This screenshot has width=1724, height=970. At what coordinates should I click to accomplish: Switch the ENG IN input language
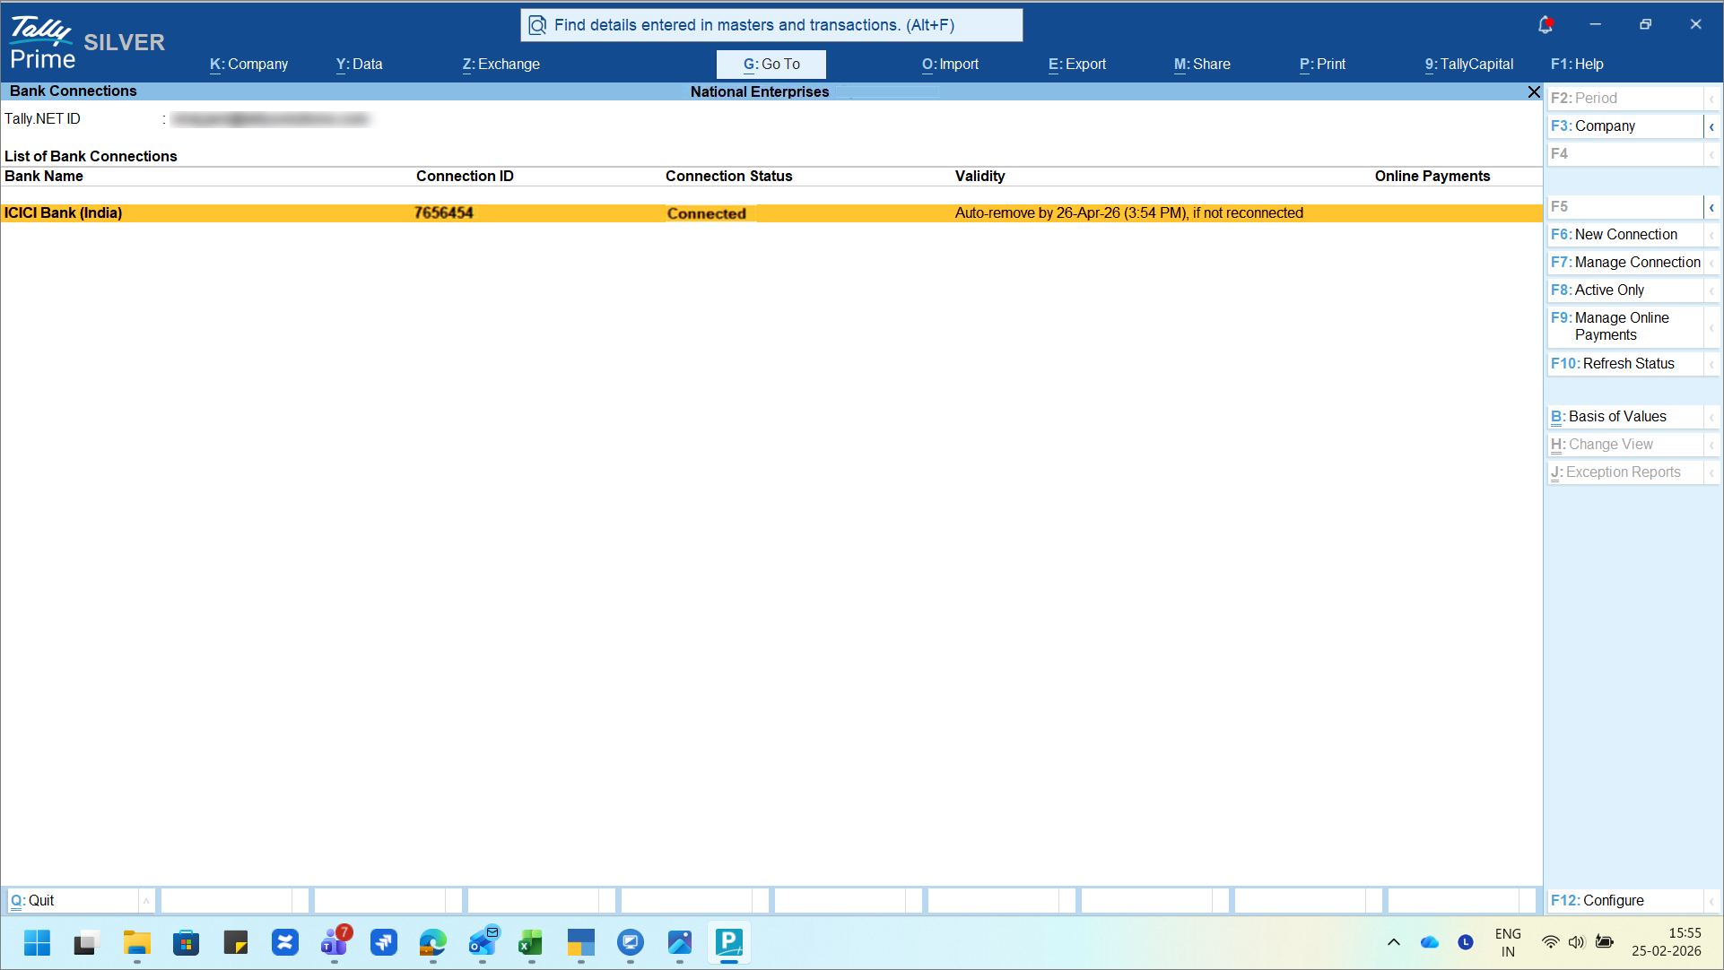click(1508, 942)
